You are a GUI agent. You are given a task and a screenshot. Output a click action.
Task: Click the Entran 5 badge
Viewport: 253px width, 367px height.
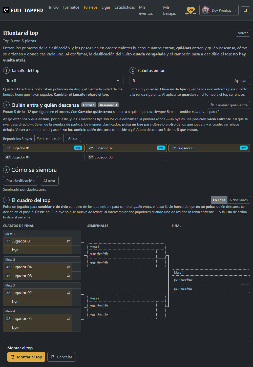tap(89, 105)
